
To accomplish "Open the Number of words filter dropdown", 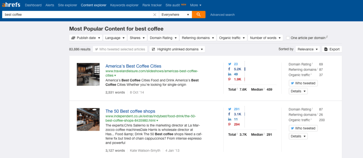I will point(265,38).
